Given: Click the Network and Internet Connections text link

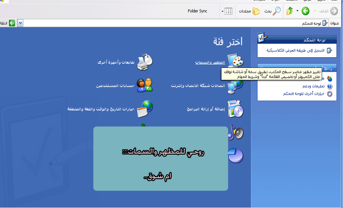Looking at the screenshot, I should 198,85.
